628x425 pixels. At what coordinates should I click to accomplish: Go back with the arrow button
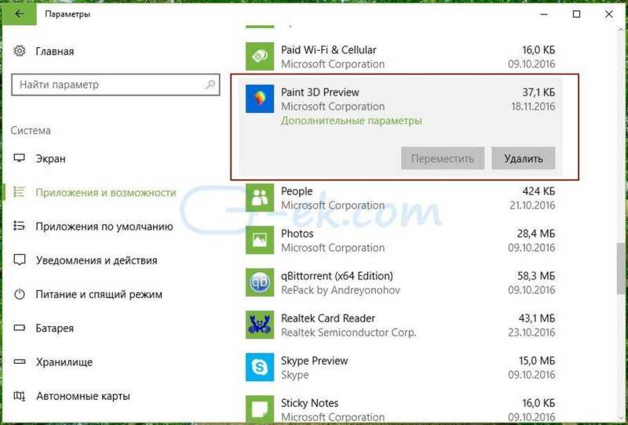[19, 14]
